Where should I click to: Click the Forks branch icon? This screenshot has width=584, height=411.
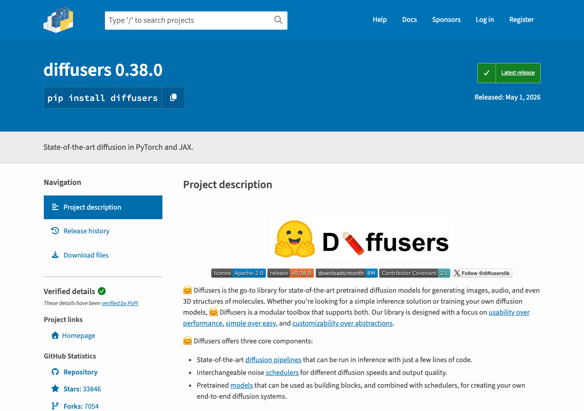pyautogui.click(x=55, y=406)
